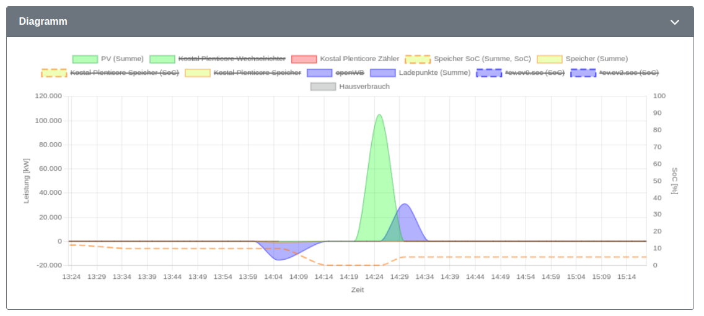Click the negative blue dip near 14:04

[x=279, y=251]
